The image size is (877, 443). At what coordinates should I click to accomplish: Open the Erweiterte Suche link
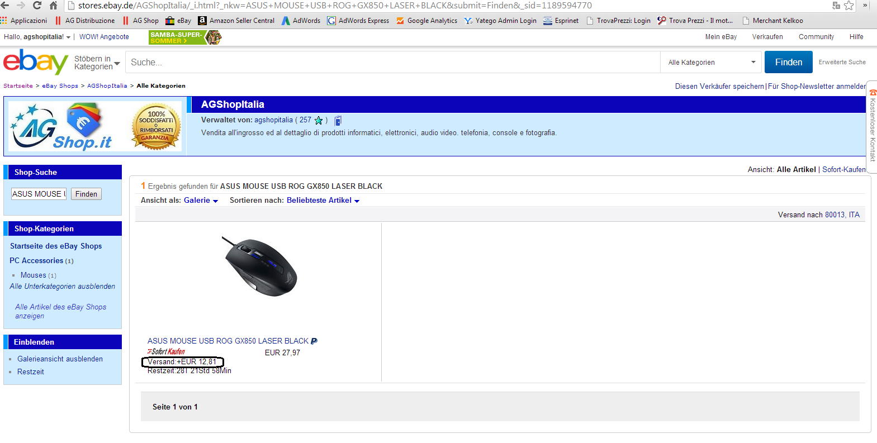842,62
